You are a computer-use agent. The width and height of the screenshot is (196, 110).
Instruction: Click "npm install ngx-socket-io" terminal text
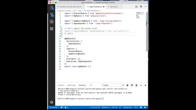coord(115,89)
